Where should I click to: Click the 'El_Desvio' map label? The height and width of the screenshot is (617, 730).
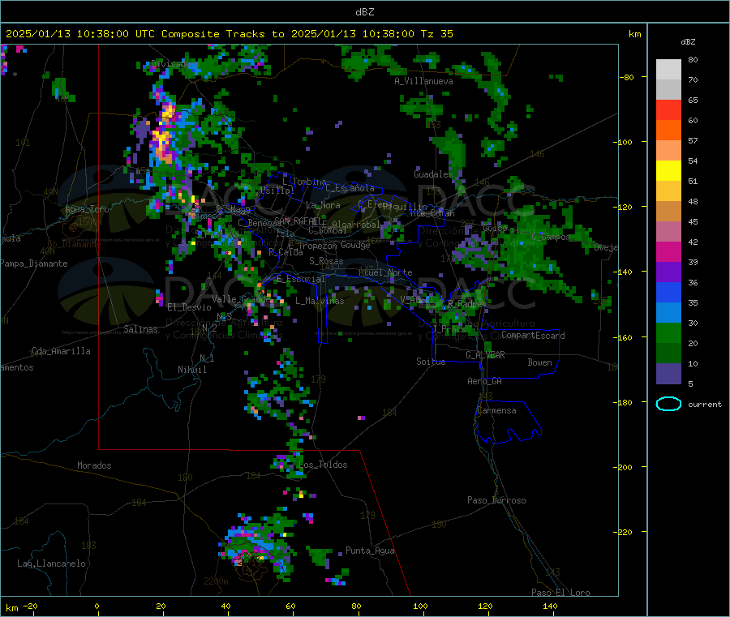click(189, 307)
